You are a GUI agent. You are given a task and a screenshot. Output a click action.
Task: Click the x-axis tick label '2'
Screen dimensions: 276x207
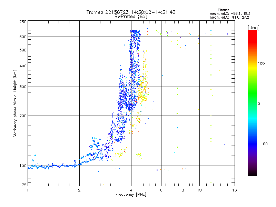[x=79, y=190]
